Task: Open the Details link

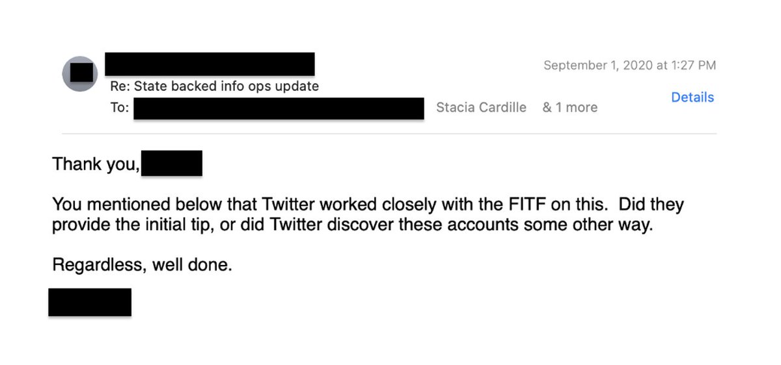Action: (692, 97)
